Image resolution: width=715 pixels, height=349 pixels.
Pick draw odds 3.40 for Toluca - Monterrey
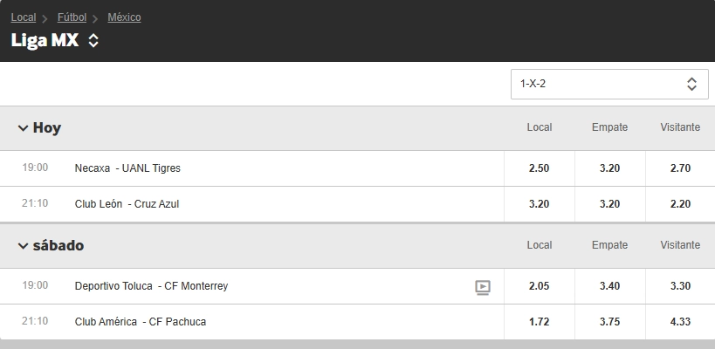[609, 286]
